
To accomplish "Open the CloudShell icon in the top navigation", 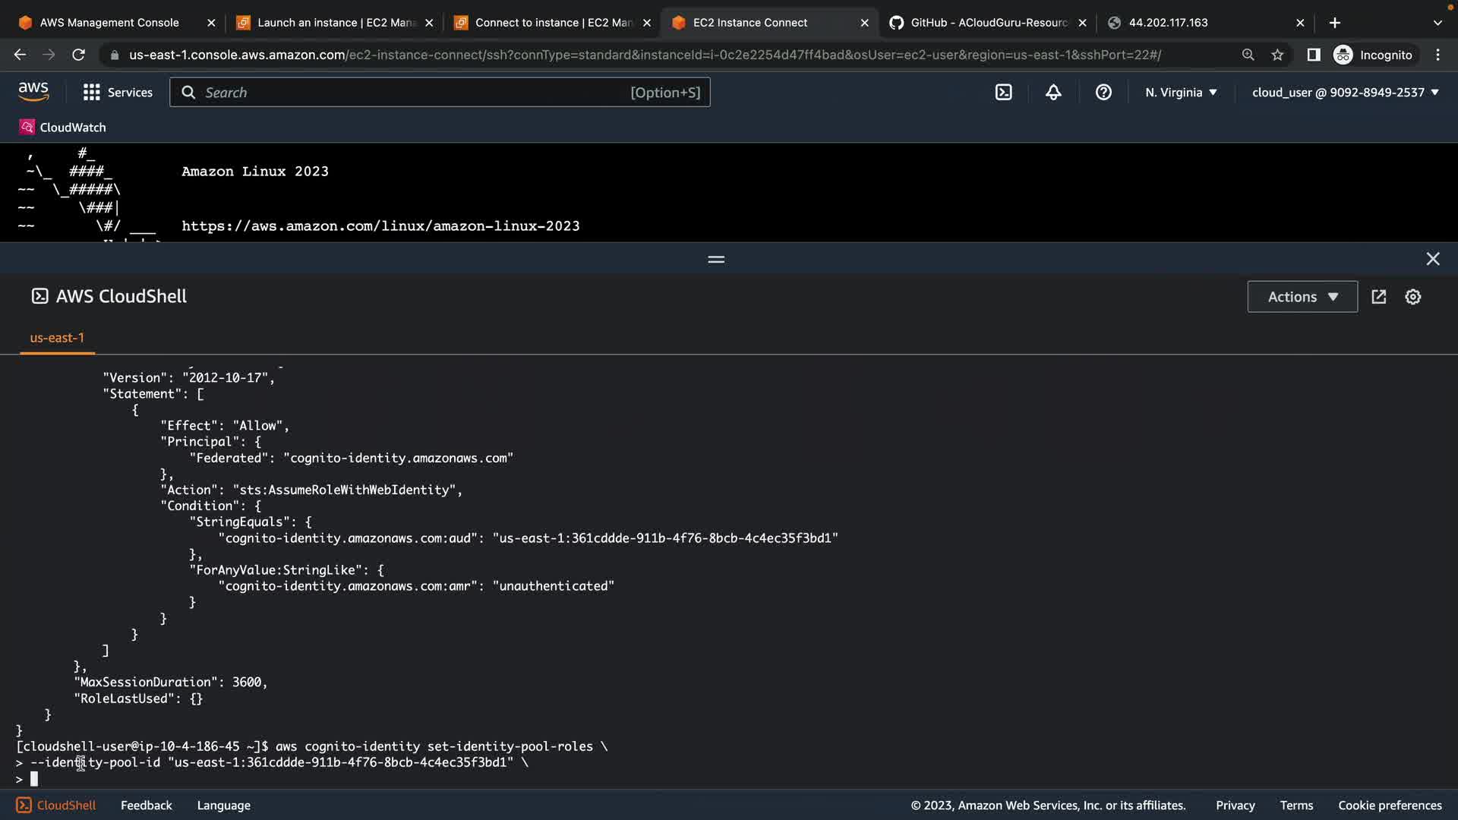I will [1003, 92].
